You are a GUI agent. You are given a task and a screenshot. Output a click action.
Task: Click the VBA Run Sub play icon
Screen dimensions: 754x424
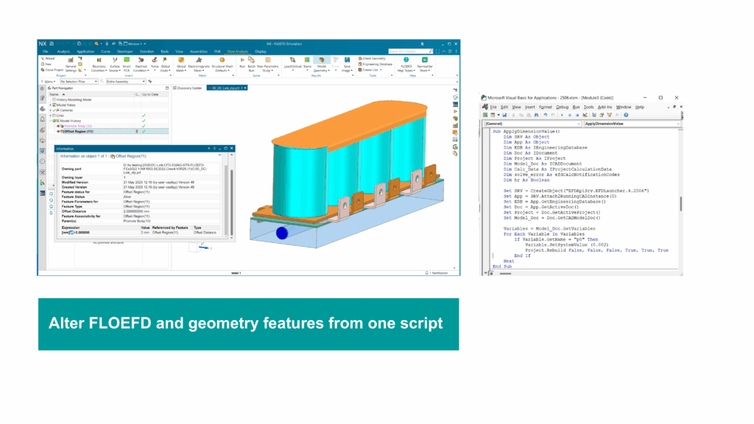pos(561,115)
